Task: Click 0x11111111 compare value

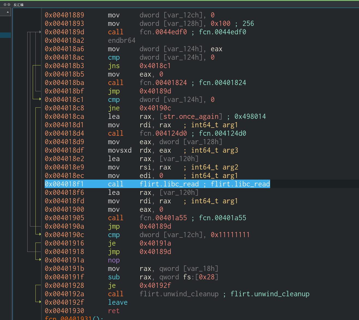Action: click(x=230, y=235)
